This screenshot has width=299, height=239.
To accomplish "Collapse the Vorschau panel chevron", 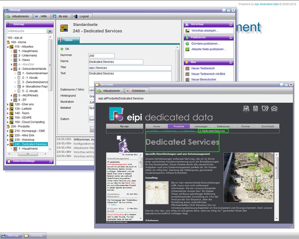I will (230, 24).
